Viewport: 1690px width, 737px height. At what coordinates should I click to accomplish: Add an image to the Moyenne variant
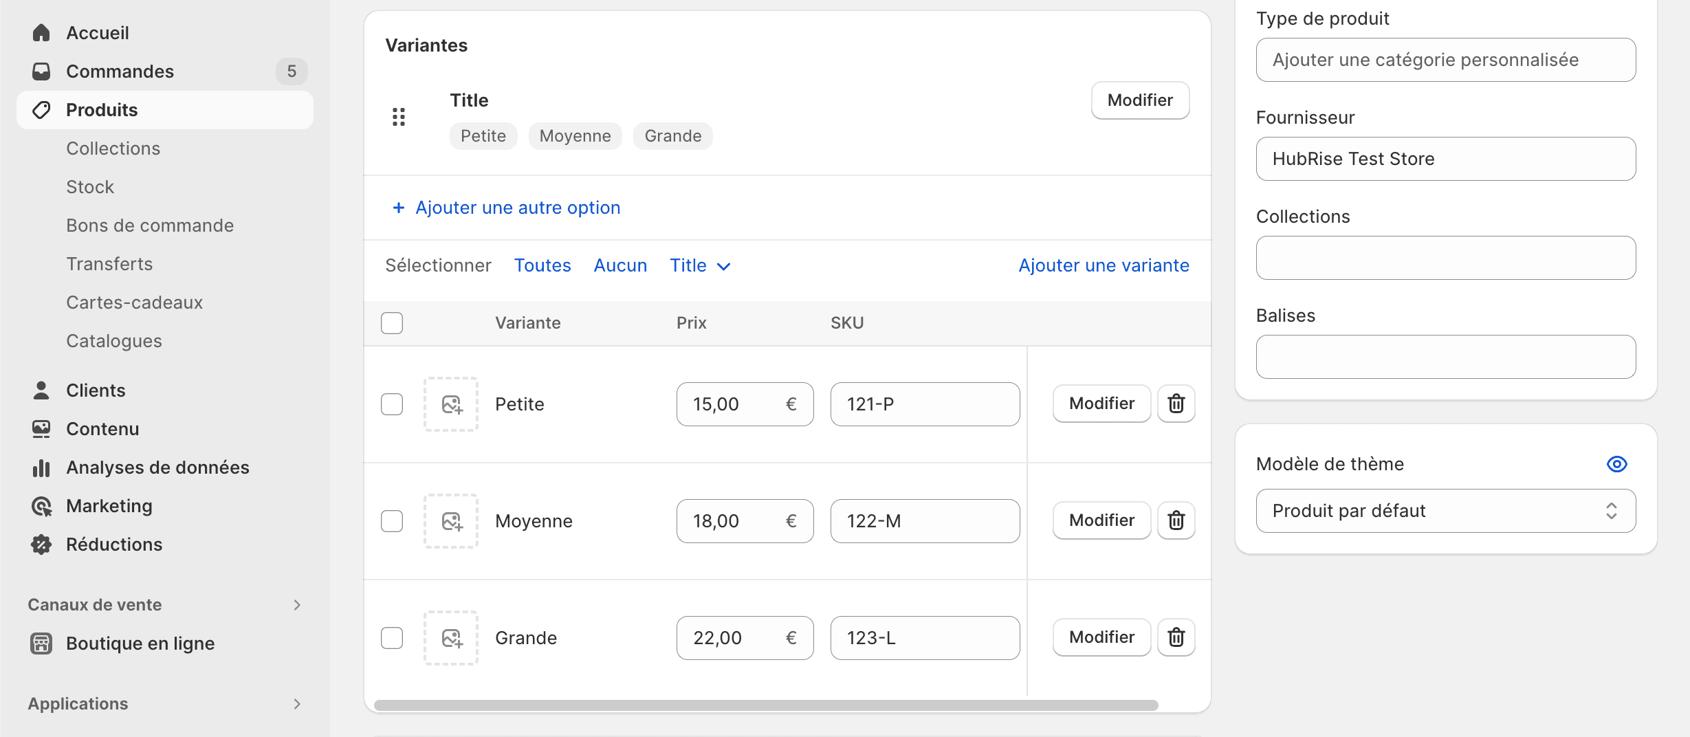(x=450, y=521)
